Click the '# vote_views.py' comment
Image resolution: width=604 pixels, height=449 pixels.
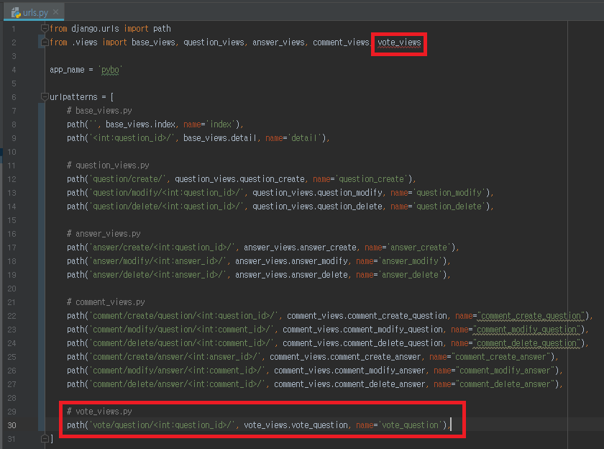[99, 412]
